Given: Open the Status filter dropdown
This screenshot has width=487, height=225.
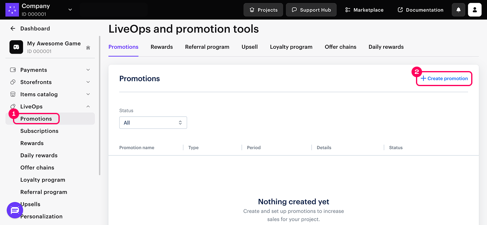Looking at the screenshot, I should click(153, 123).
